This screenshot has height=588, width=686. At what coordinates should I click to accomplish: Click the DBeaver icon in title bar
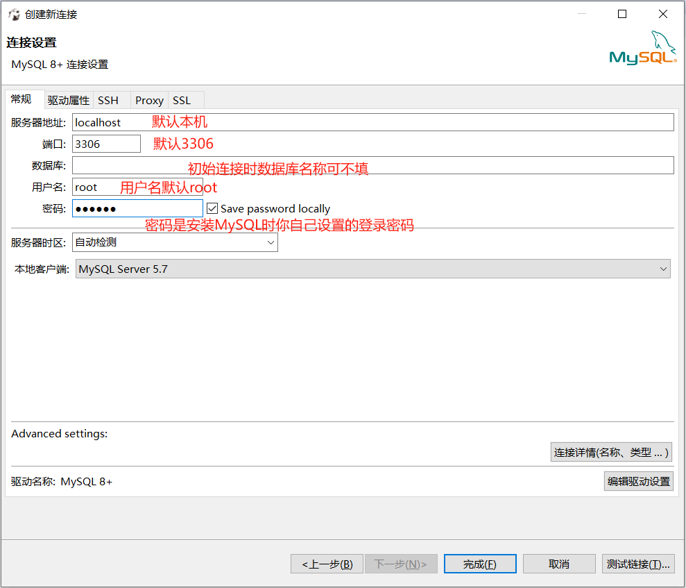[14, 15]
